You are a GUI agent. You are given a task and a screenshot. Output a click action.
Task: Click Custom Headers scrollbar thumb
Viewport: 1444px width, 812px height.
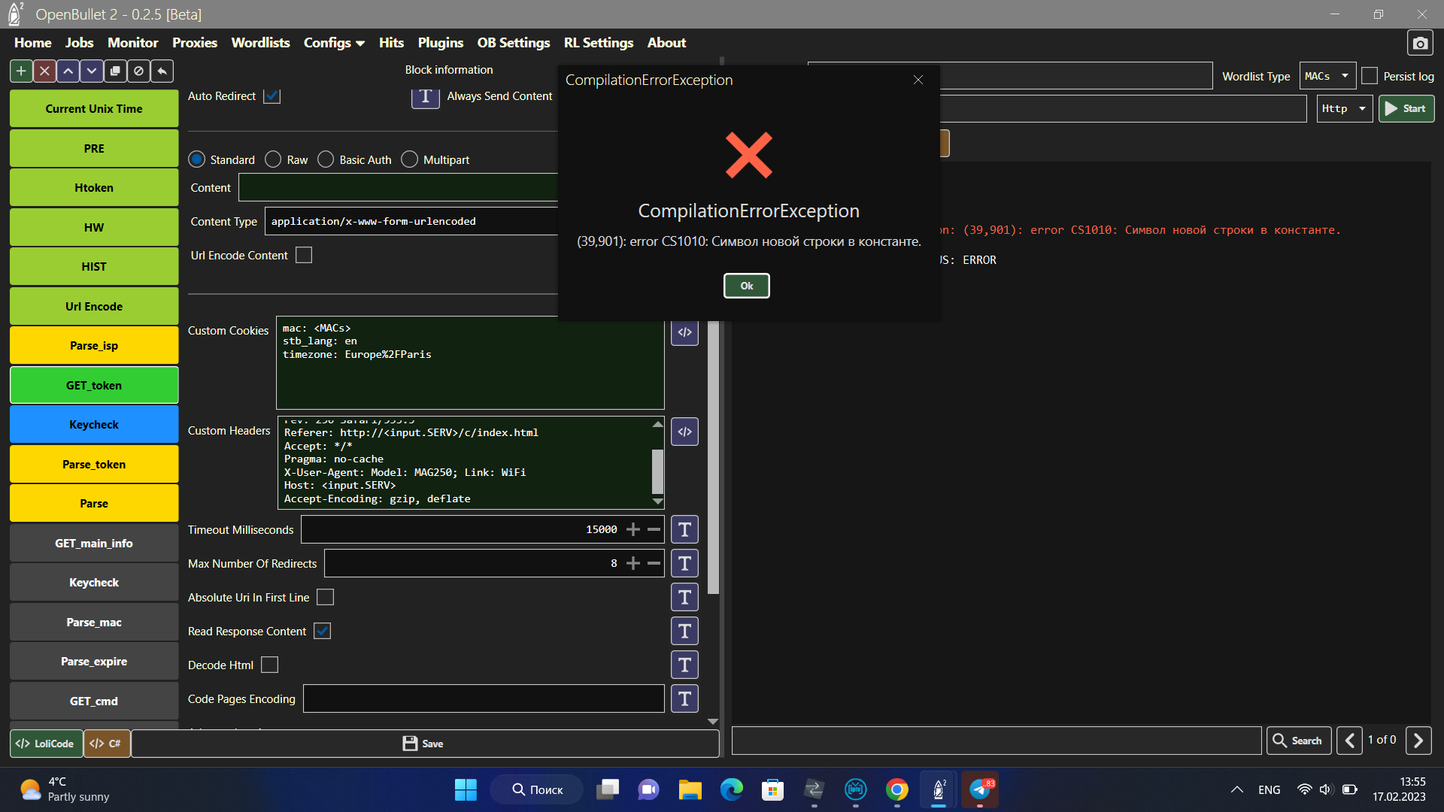(657, 471)
